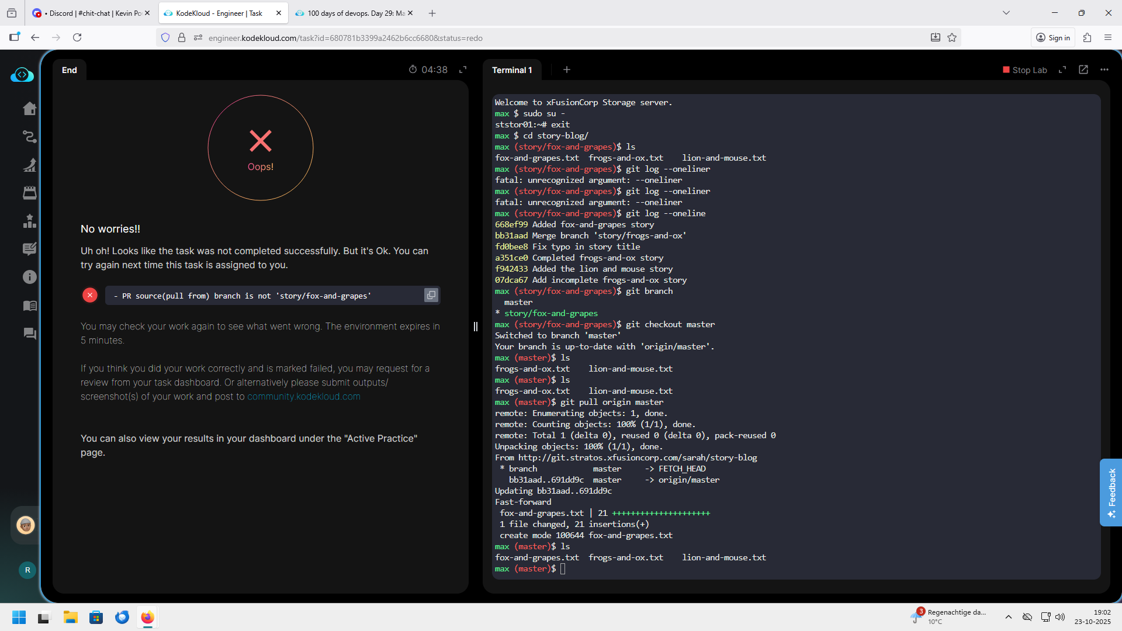
Task: Open the community.kodekloud.com link
Action: 303,397
